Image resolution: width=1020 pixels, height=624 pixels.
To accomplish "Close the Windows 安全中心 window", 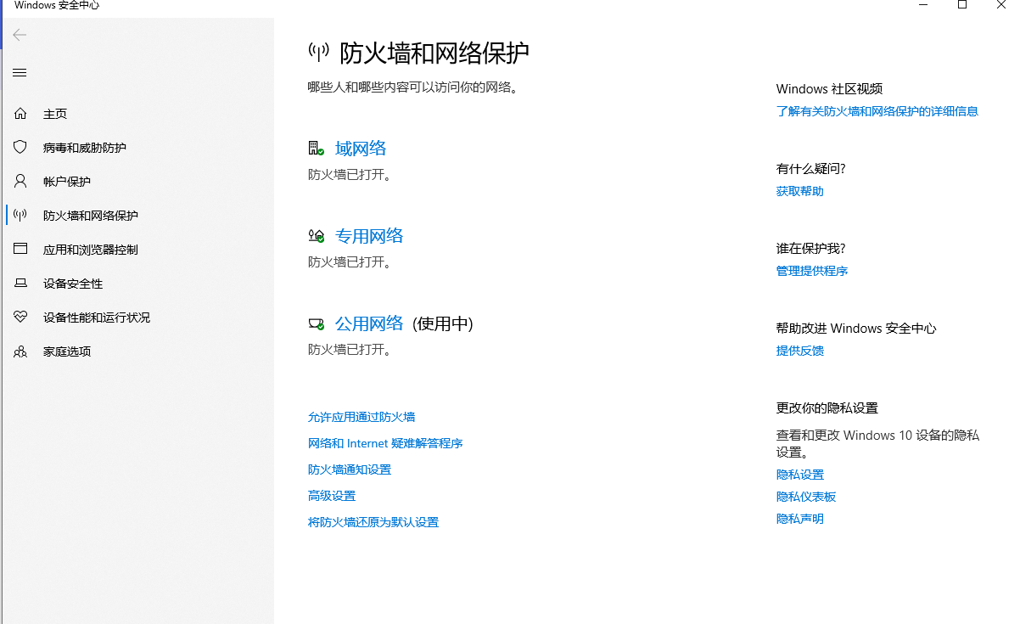I will point(1001,5).
